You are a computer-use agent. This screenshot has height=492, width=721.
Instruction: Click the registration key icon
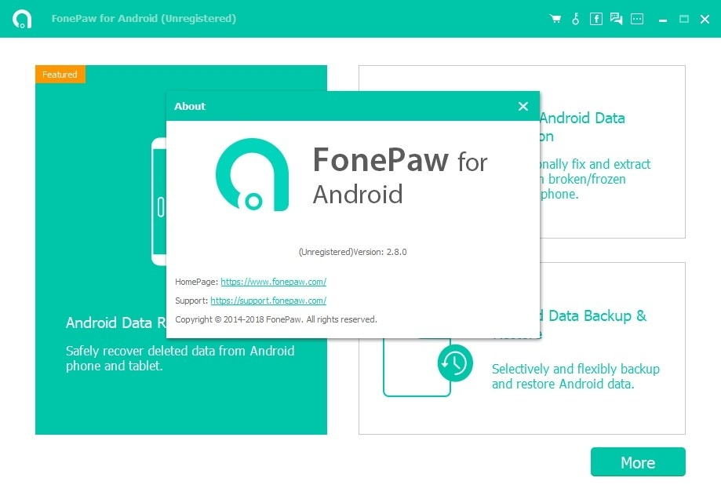pyautogui.click(x=576, y=17)
